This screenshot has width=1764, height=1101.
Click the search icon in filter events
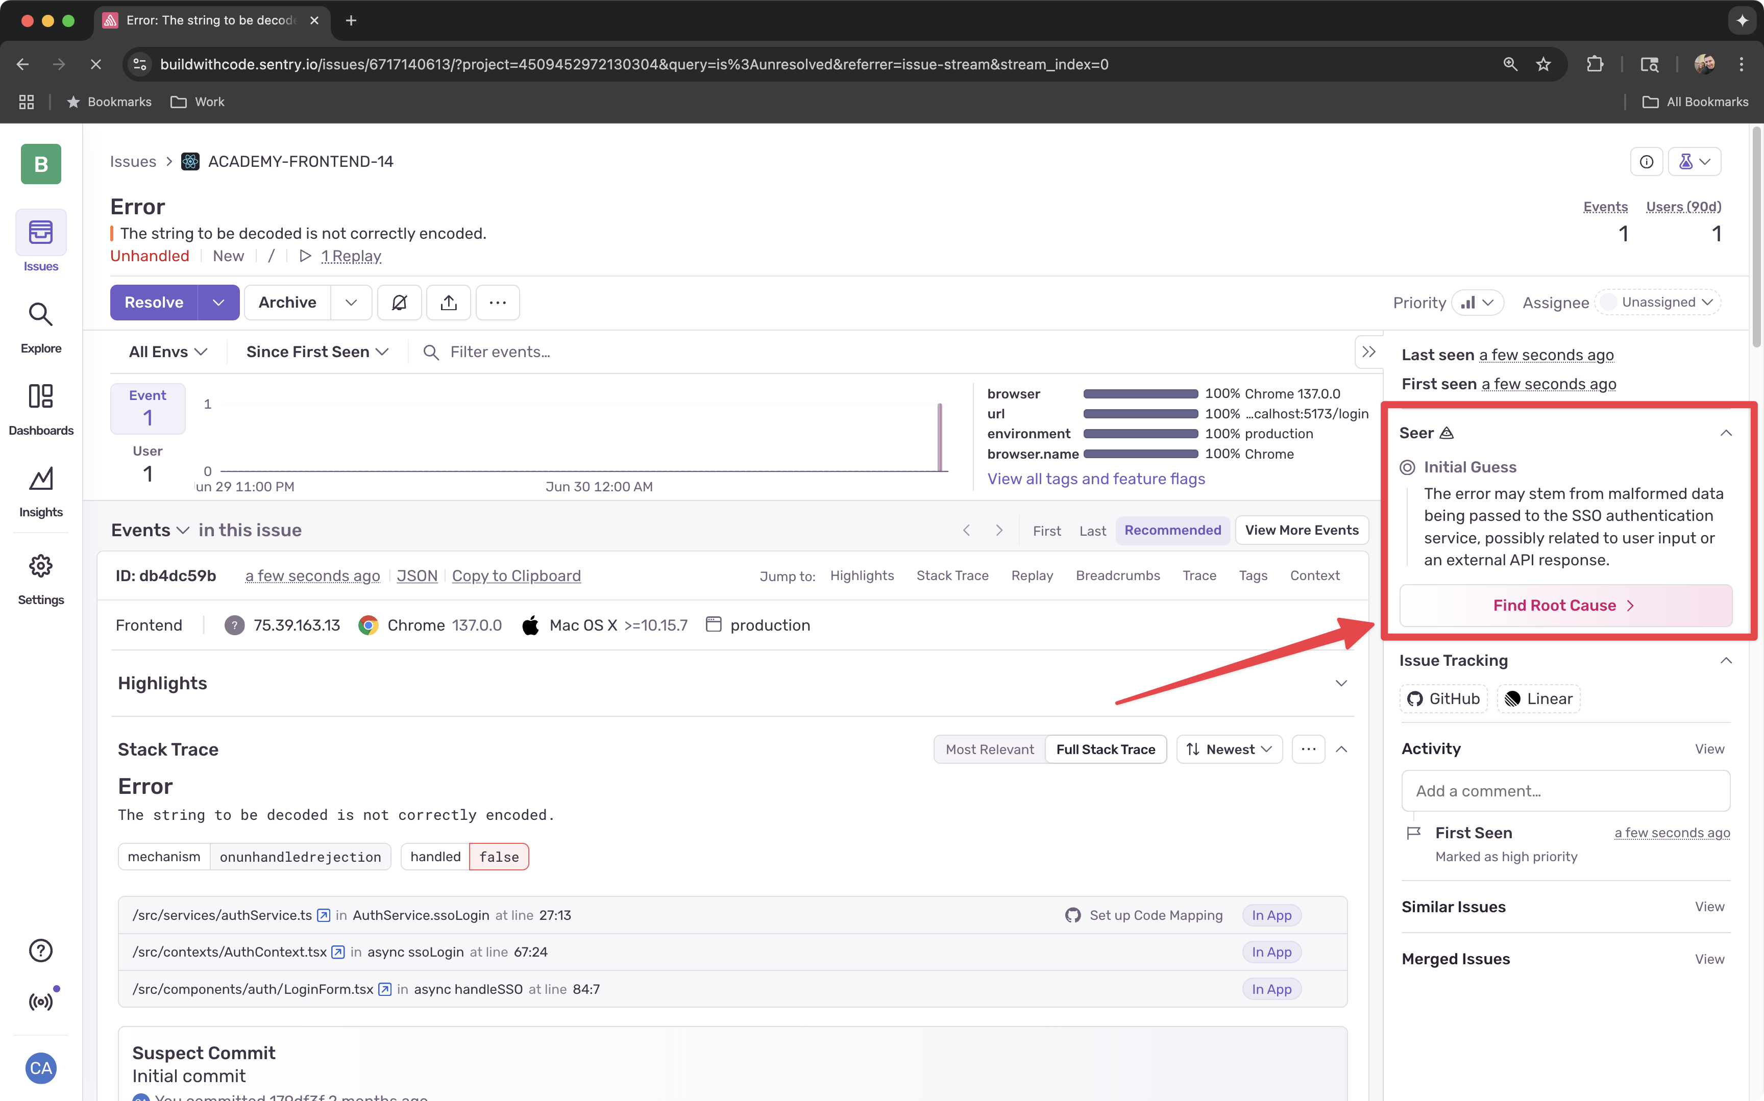click(x=431, y=353)
